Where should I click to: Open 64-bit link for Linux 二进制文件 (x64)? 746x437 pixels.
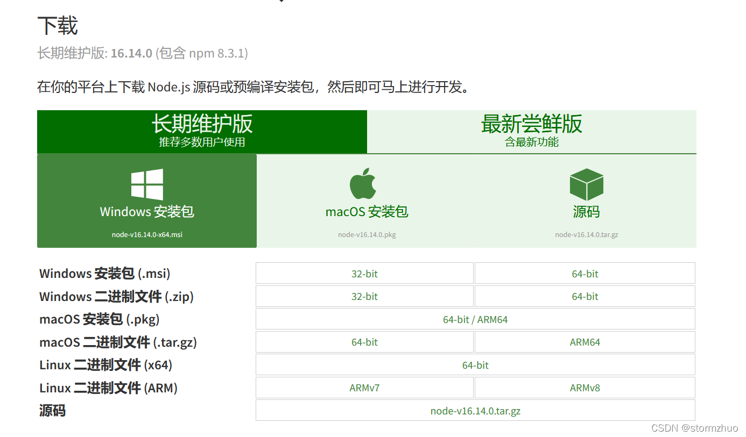pyautogui.click(x=475, y=365)
